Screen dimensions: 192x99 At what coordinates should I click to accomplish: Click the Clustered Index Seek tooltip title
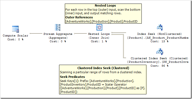103,68
